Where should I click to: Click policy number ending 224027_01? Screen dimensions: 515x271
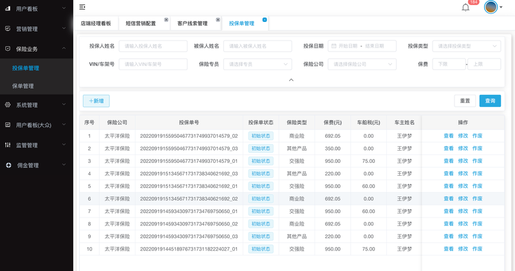[x=189, y=249]
